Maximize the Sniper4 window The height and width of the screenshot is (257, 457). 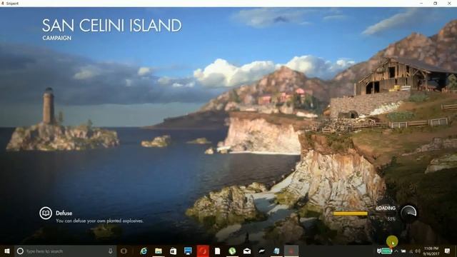pos(436,3)
